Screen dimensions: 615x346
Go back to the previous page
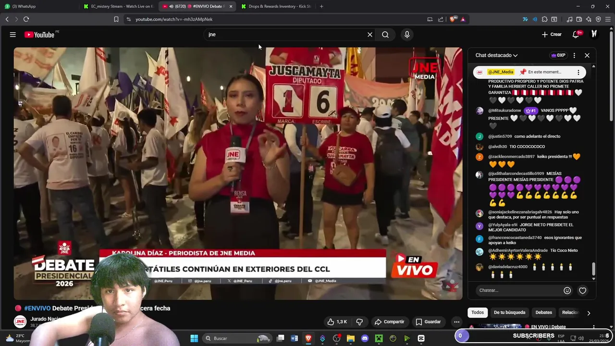click(7, 19)
